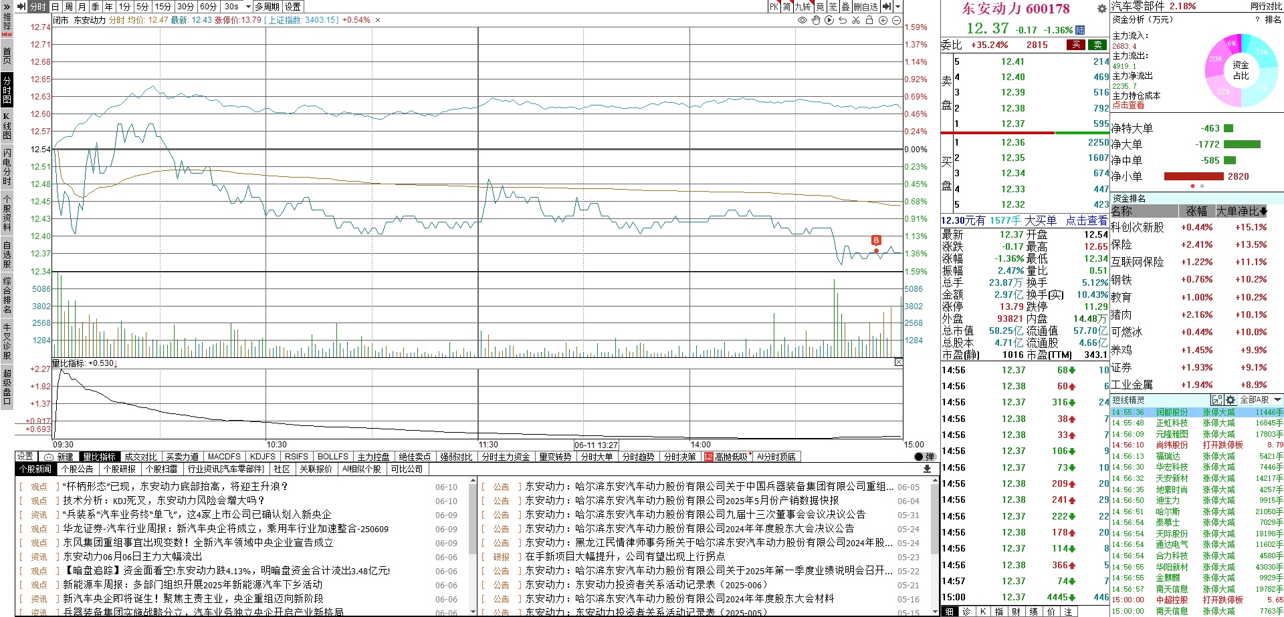
Task: Open the 多周期 multi-period view
Action: pyautogui.click(x=267, y=7)
